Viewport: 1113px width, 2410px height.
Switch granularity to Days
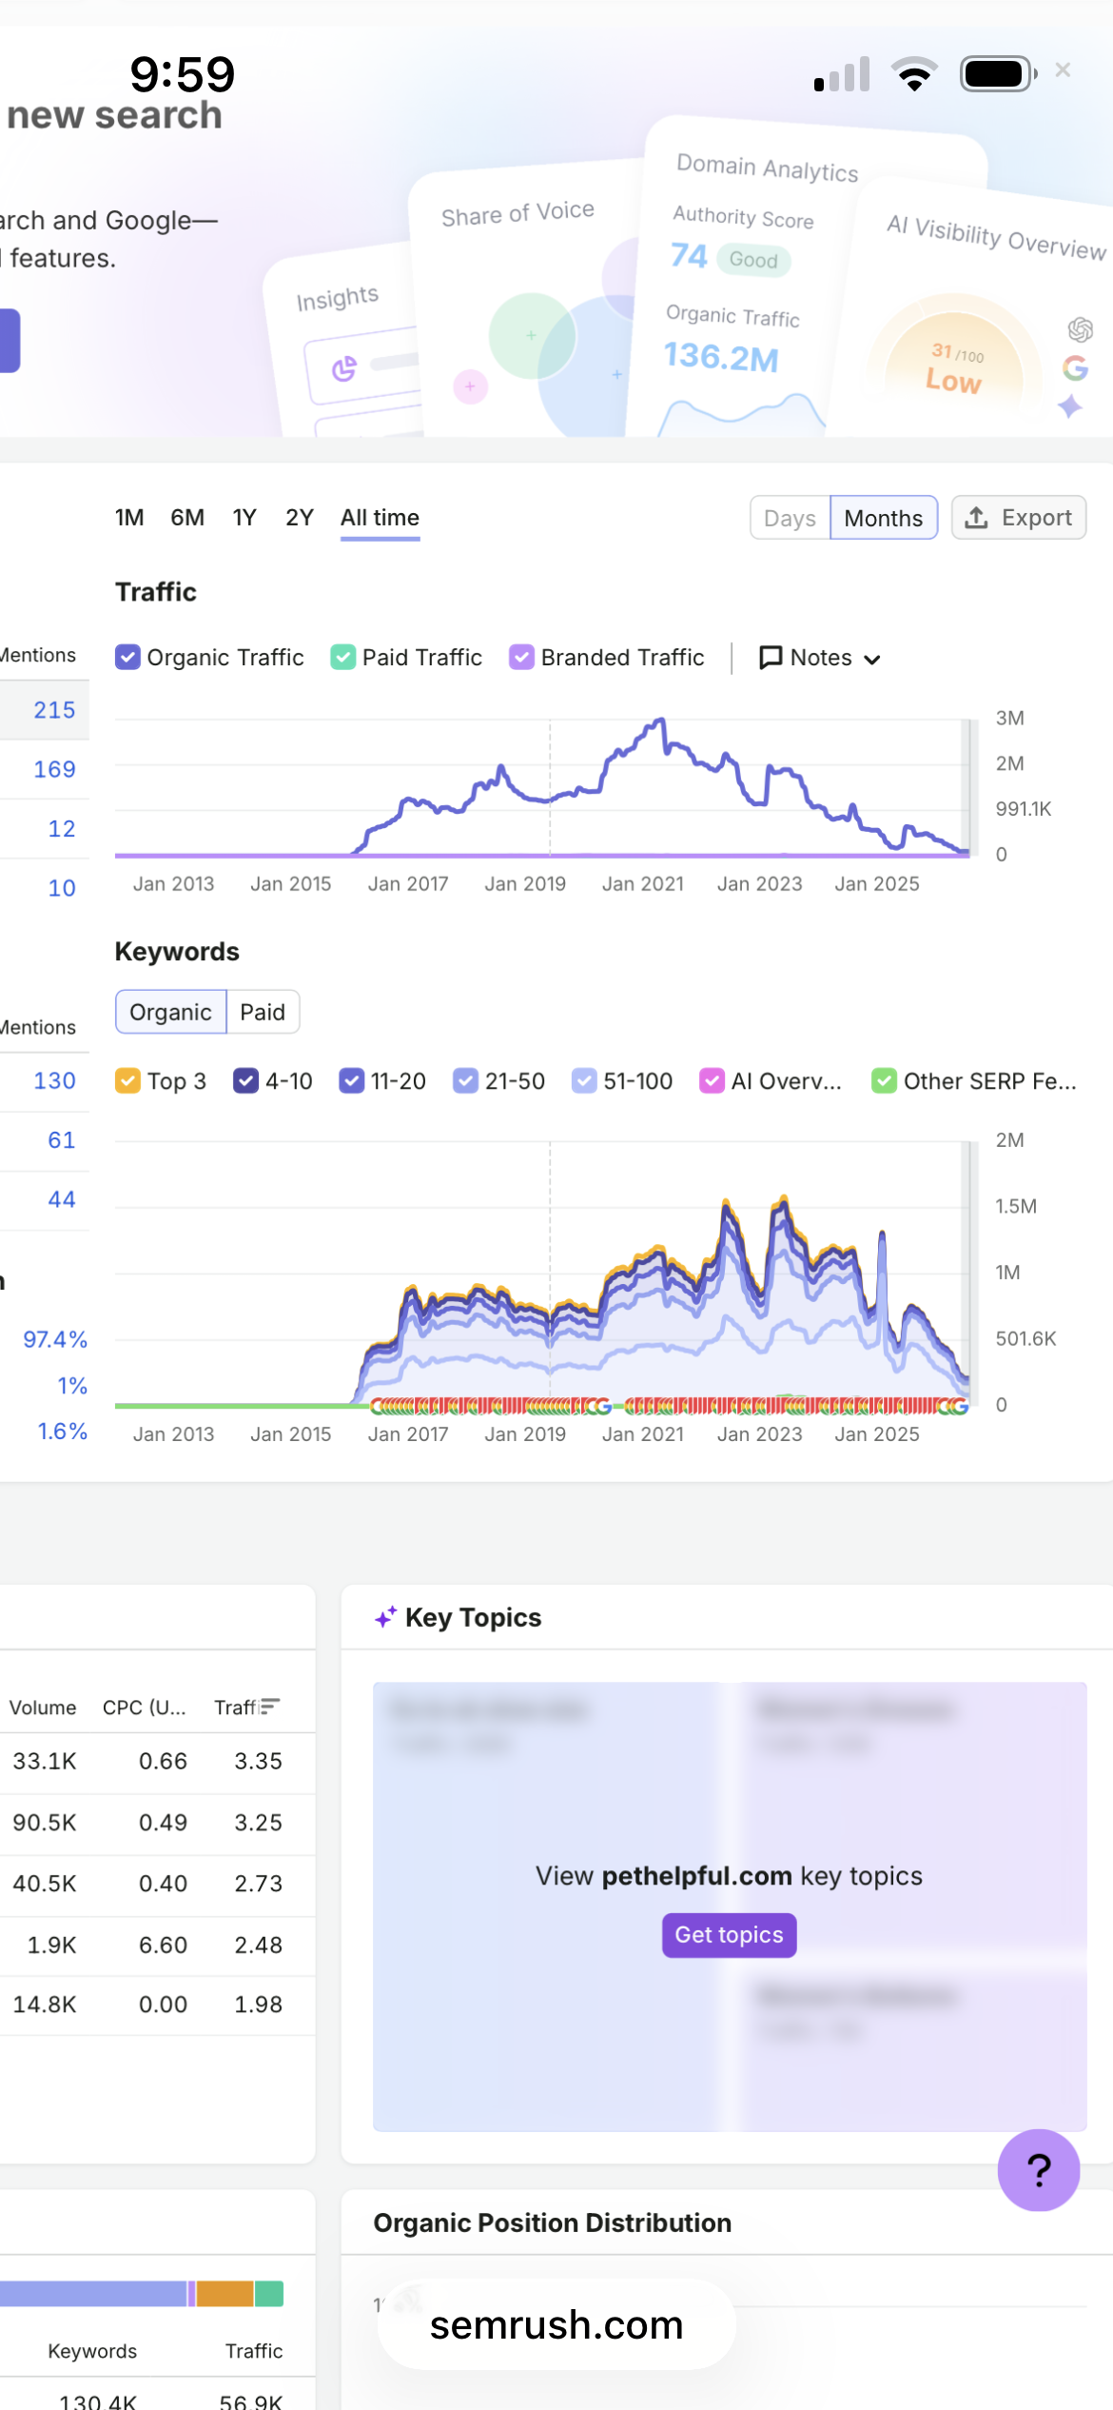[x=790, y=518]
